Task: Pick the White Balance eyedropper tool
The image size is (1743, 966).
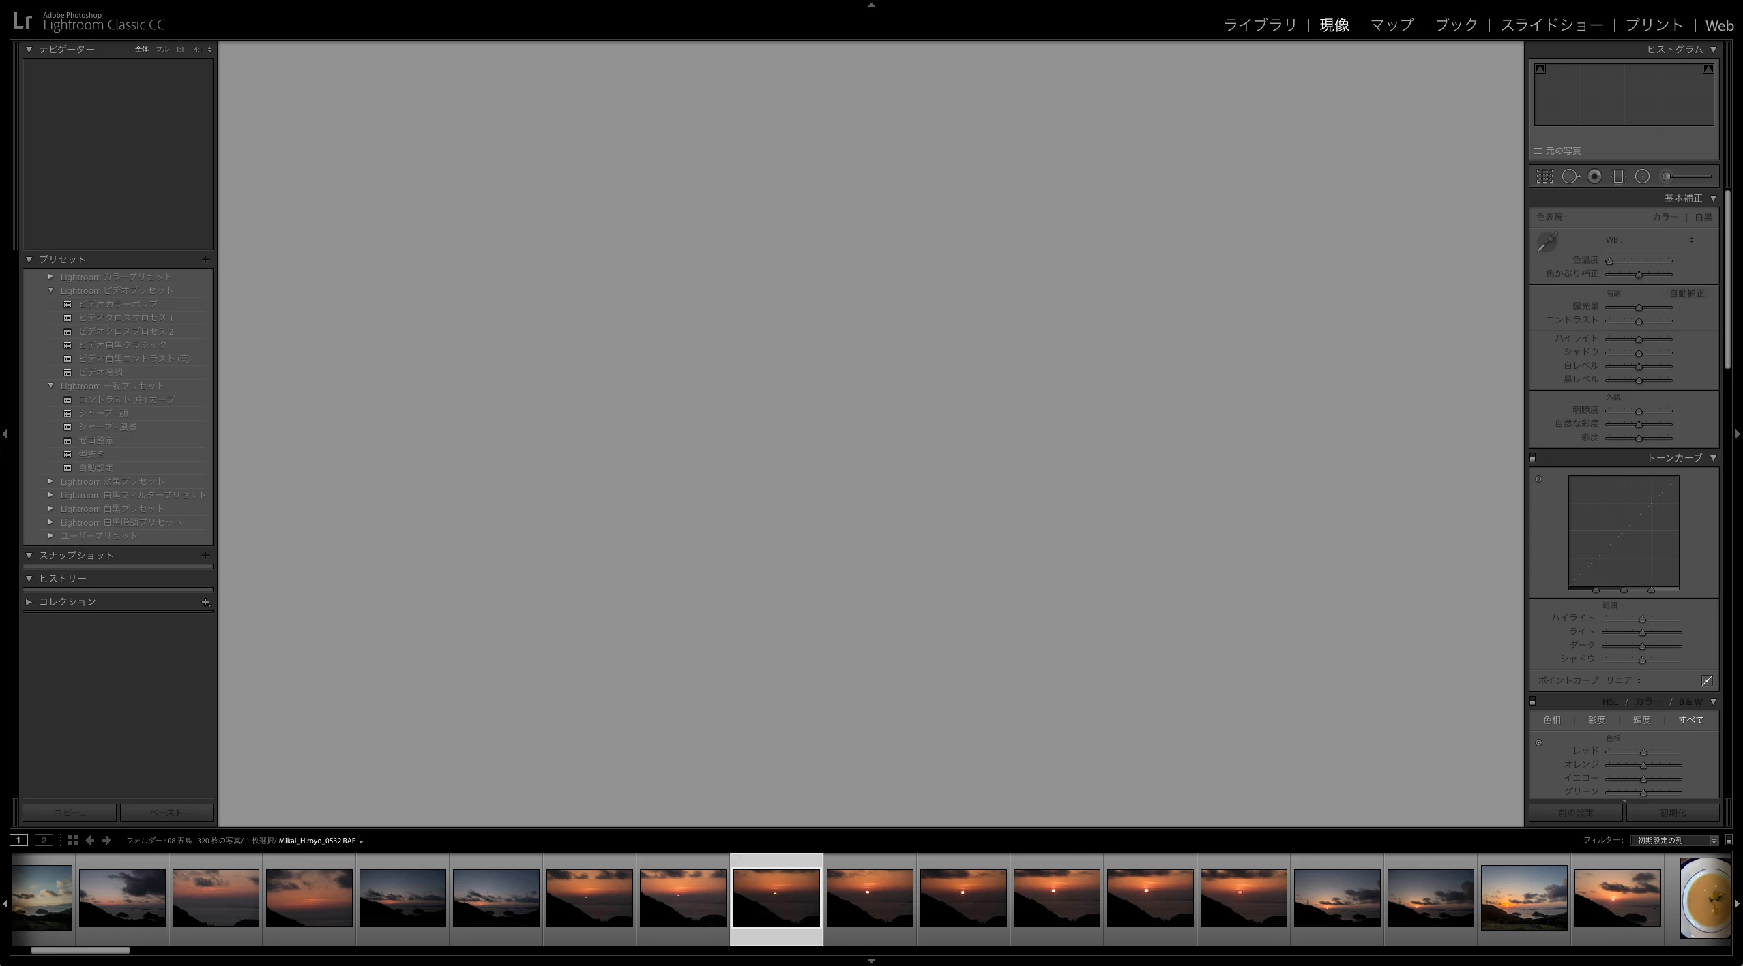Action: pyautogui.click(x=1547, y=242)
